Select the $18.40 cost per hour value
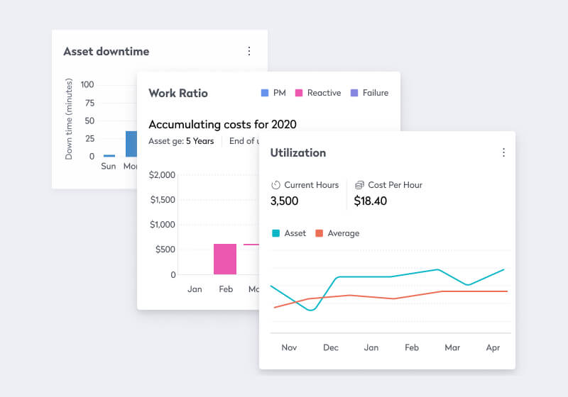The image size is (568, 397). point(371,201)
